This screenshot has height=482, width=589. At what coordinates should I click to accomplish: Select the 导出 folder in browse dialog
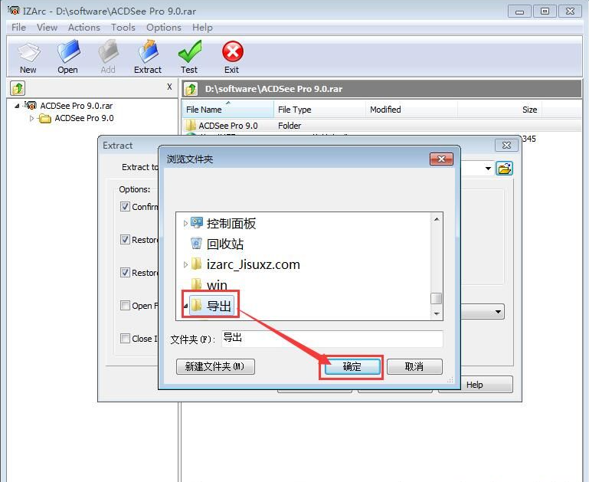[x=218, y=306]
